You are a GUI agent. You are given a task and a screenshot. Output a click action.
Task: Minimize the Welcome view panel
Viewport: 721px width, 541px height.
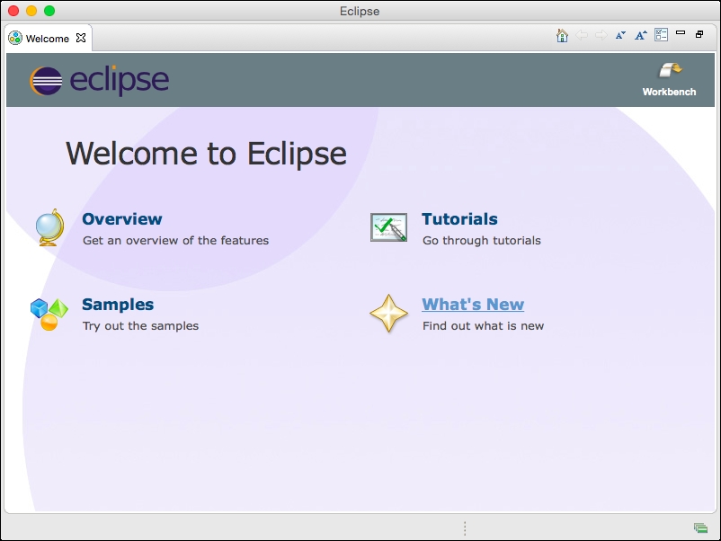coord(681,33)
